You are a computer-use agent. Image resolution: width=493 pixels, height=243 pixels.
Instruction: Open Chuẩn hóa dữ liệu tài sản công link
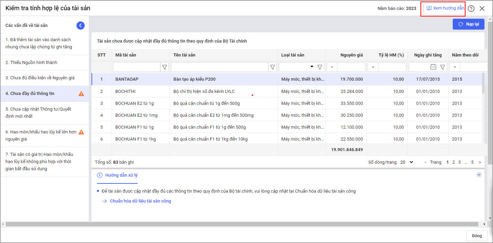click(140, 201)
